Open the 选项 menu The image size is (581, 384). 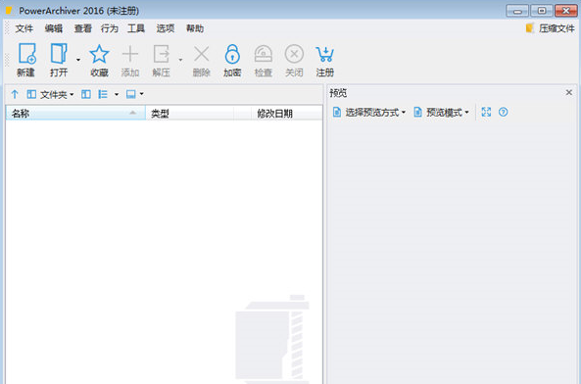coord(166,28)
